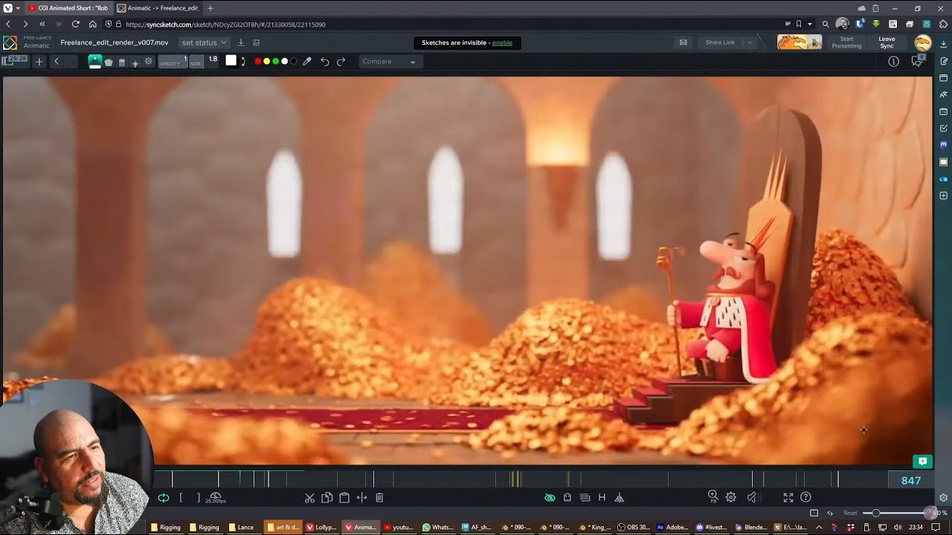Reload the page in browser
This screenshot has height=535, width=952.
[75, 24]
